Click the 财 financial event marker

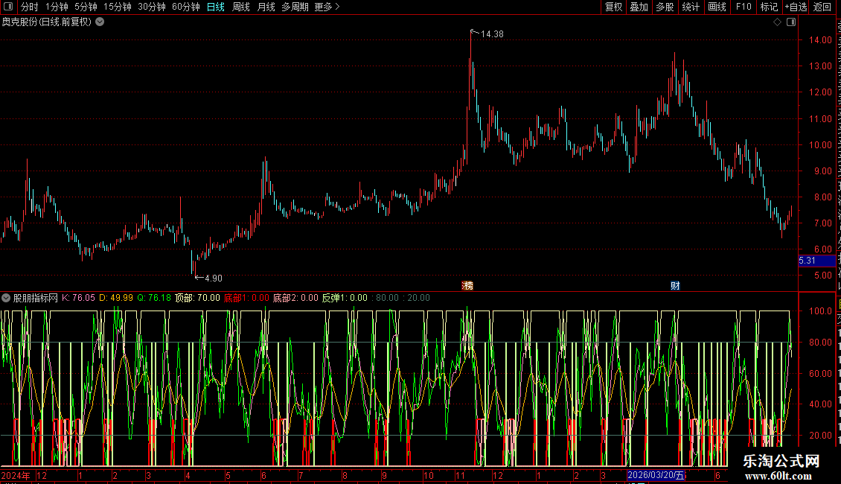pyautogui.click(x=675, y=286)
